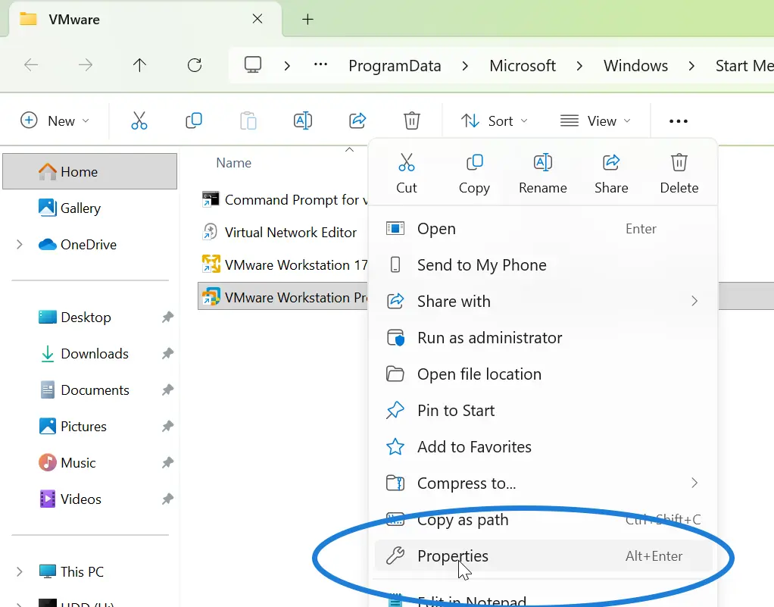Open the New item dropdown
774x607 pixels.
tap(55, 120)
